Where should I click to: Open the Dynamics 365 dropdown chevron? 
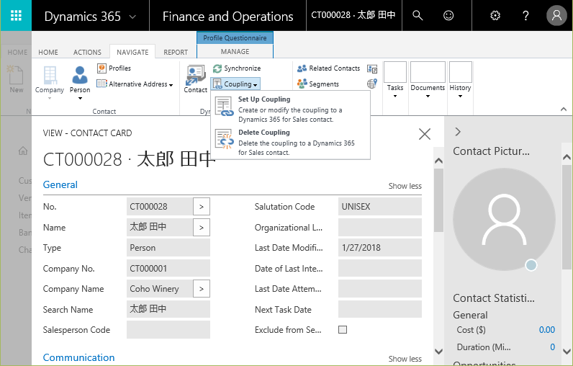[133, 17]
